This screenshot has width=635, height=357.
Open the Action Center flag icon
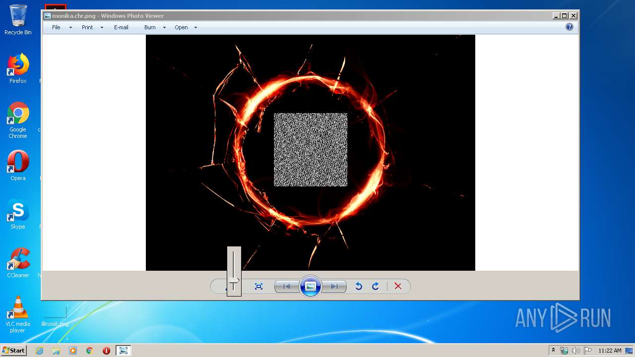[587, 351]
